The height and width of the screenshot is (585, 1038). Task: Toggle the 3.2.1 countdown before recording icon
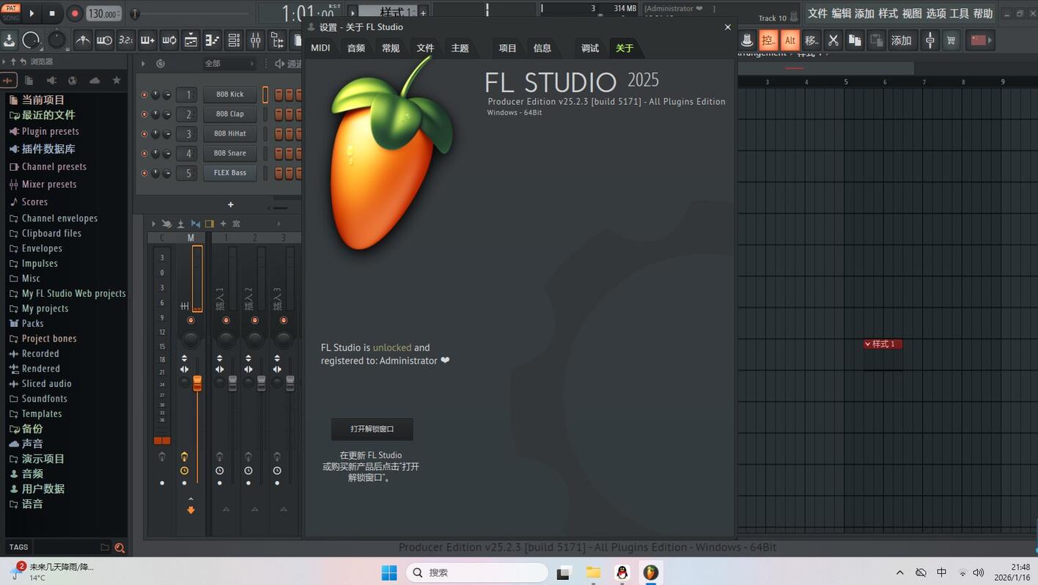point(125,40)
